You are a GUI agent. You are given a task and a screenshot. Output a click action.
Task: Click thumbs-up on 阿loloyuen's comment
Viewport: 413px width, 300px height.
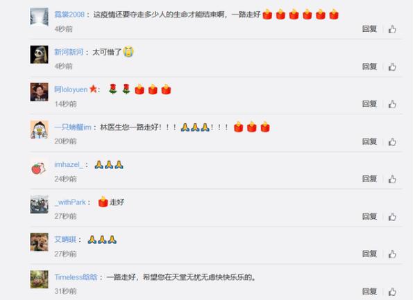tap(392, 104)
